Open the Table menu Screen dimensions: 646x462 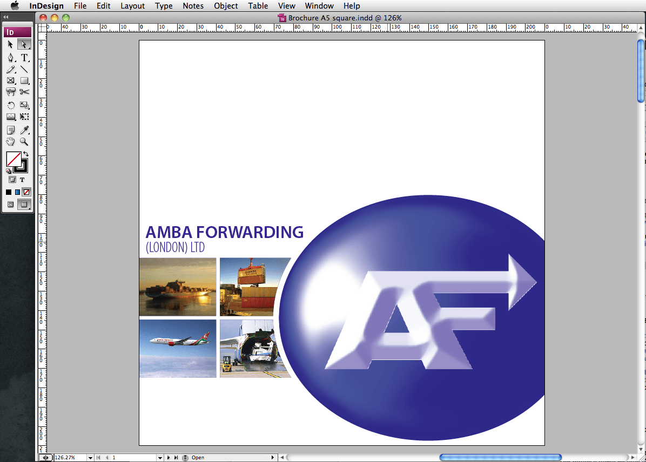point(258,6)
